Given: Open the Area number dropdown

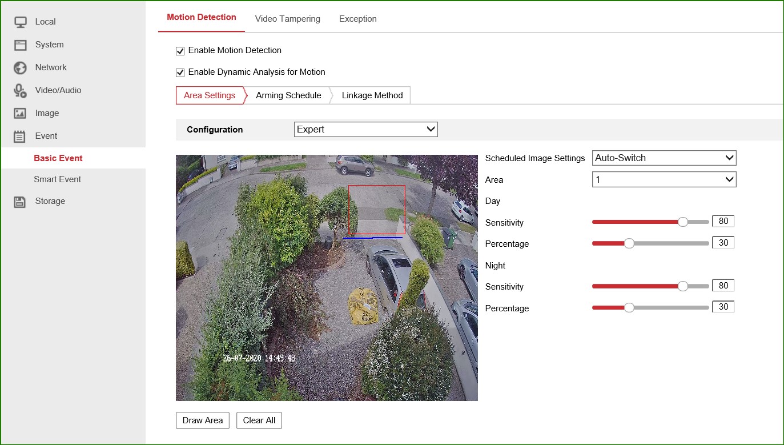Looking at the screenshot, I should 664,179.
